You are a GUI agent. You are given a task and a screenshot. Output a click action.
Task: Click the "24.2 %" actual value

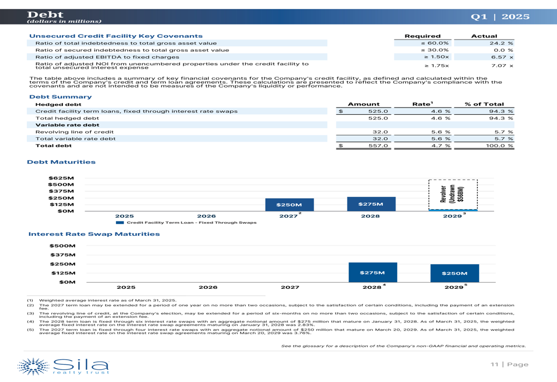pos(501,43)
